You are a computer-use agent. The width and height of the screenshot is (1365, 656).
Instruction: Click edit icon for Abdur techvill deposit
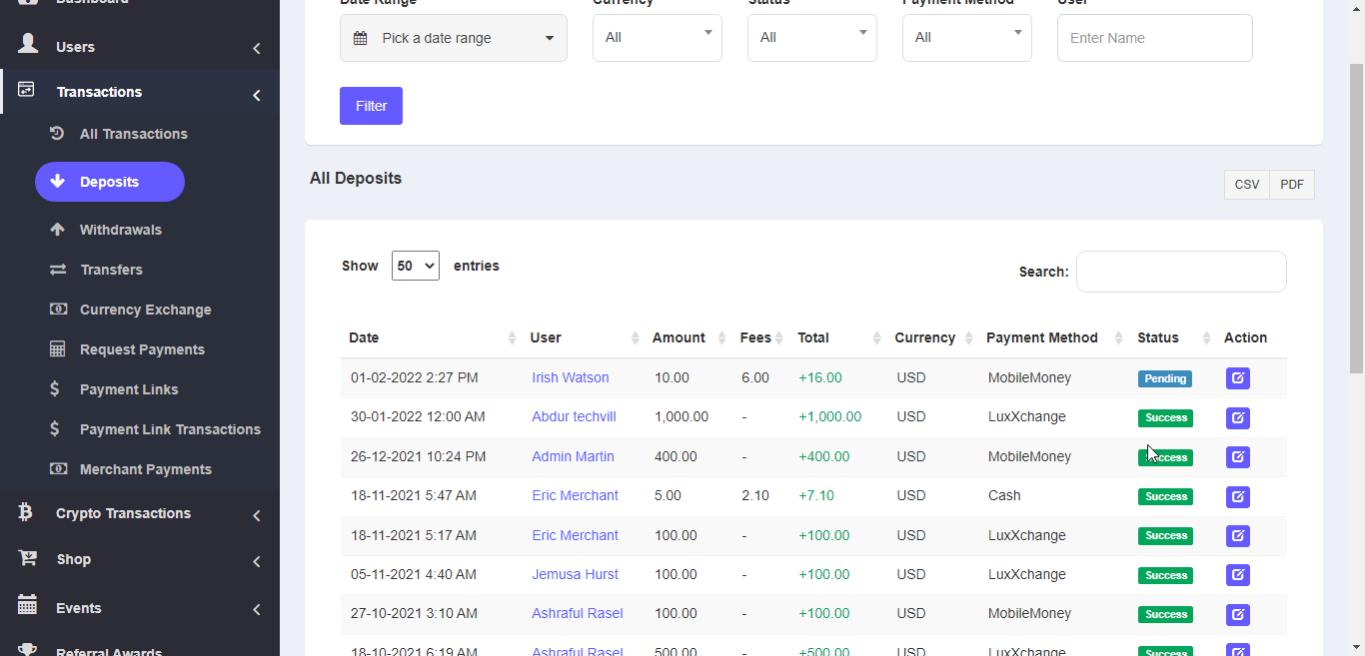pyautogui.click(x=1237, y=417)
